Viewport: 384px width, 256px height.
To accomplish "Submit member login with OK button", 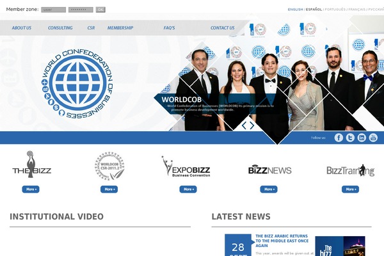I will point(100,10).
